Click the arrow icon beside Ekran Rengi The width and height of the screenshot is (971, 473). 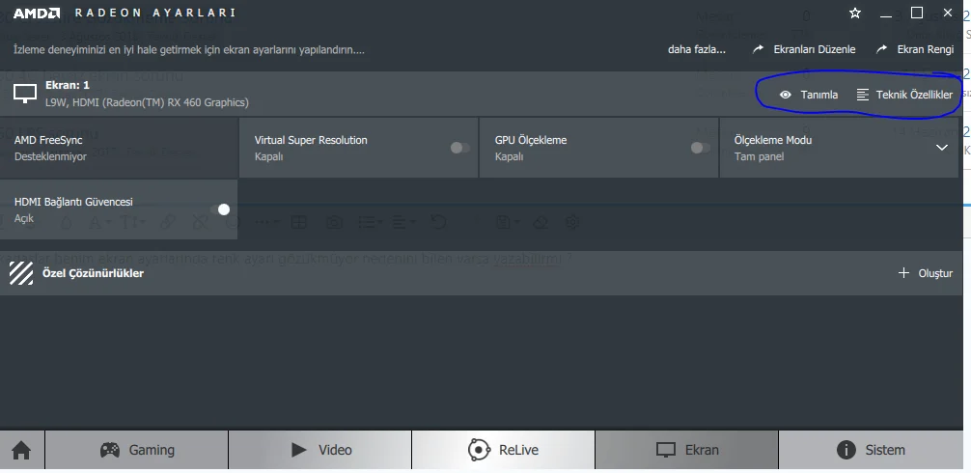point(881,49)
